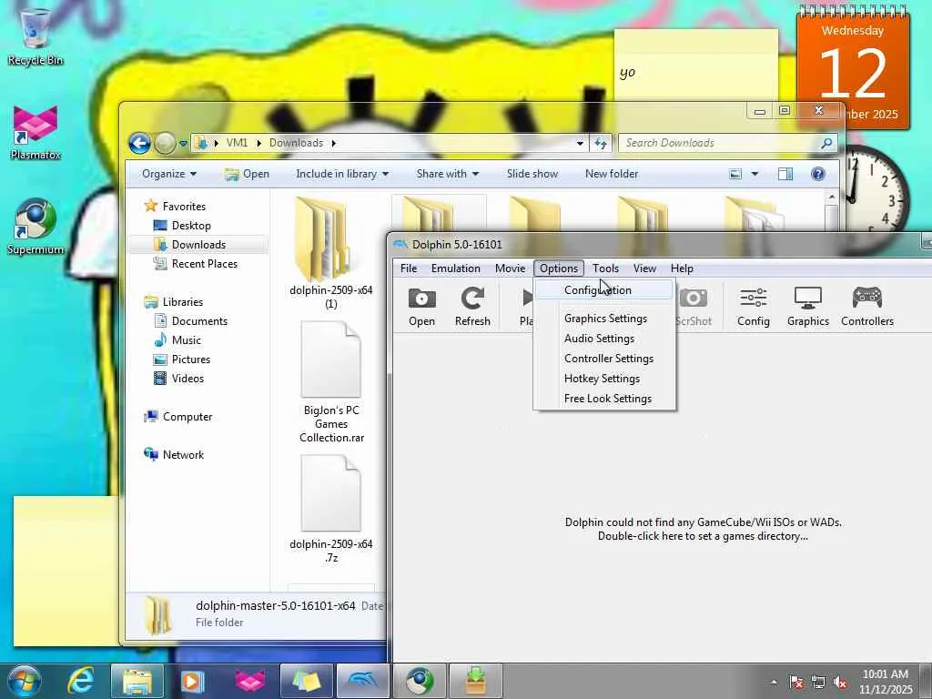Click the Explorer help question-mark icon
The image size is (932, 699).
818,174
